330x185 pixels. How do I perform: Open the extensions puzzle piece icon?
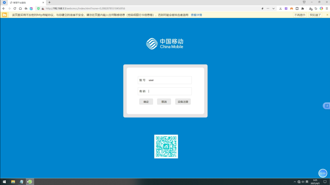pyautogui.click(x=302, y=8)
